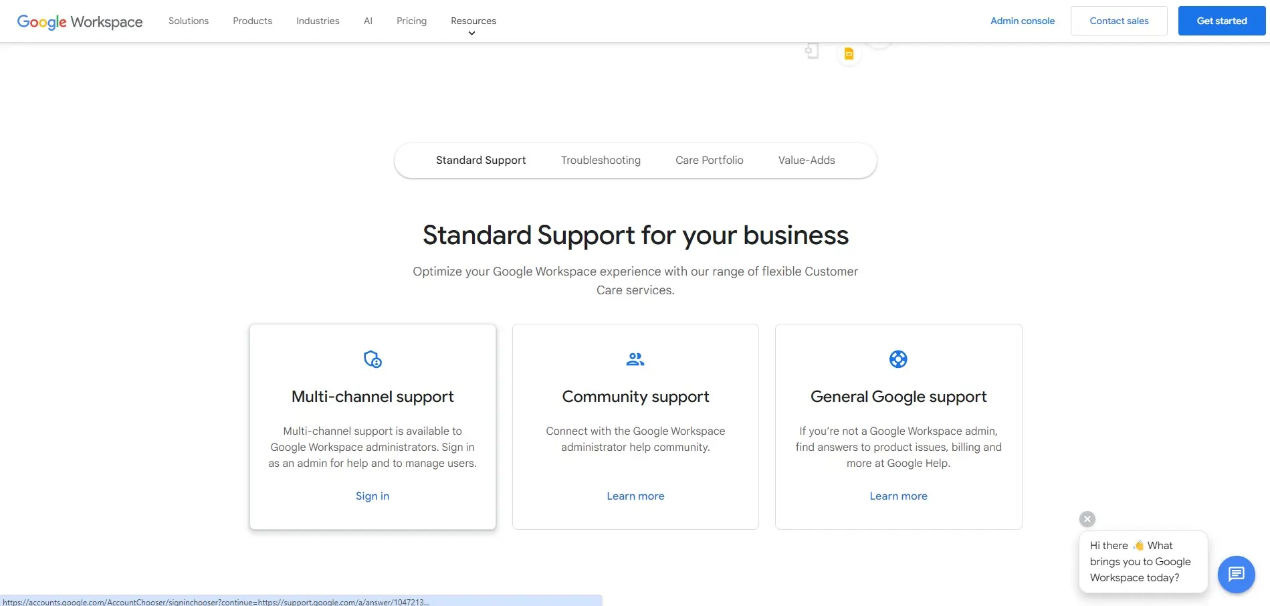The image size is (1270, 606).
Task: Open the Pricing page
Action: [411, 21]
